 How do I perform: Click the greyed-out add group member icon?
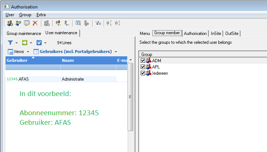(x=47, y=23)
